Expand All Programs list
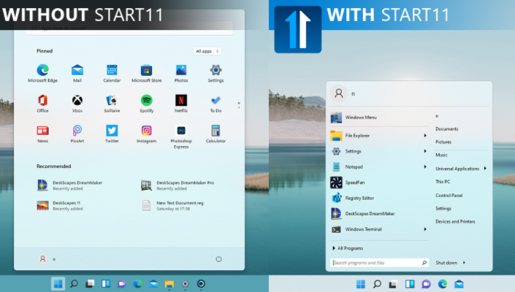This screenshot has height=292, width=515. click(x=348, y=248)
